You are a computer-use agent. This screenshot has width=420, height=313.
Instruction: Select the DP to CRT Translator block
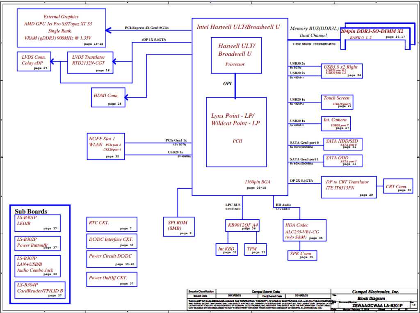pyautogui.click(x=349, y=187)
